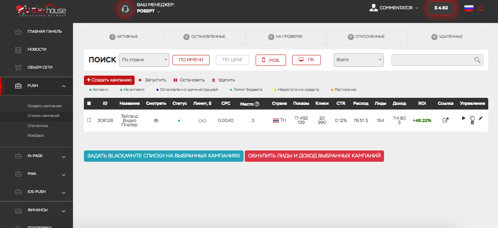Delete campaign 308128 using trash icon

(472, 123)
